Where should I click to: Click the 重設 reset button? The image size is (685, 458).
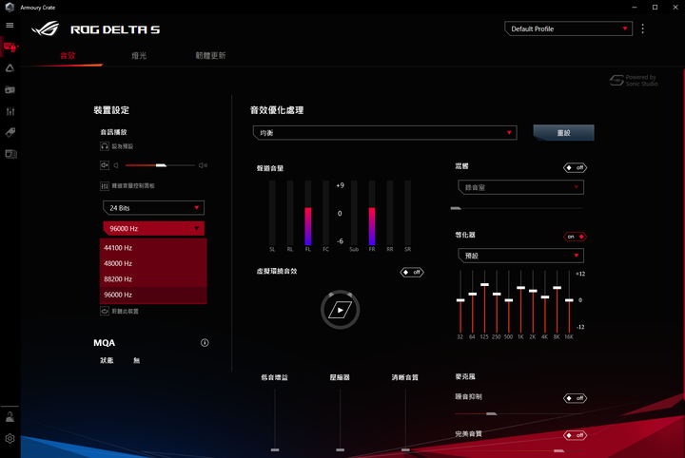coord(563,133)
